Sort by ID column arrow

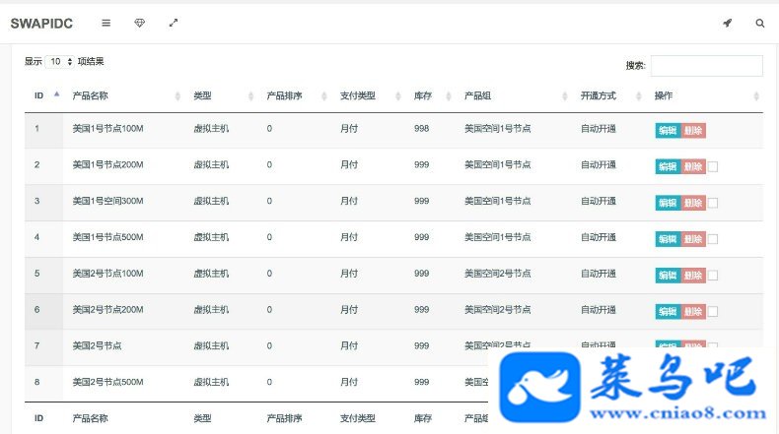56,94
